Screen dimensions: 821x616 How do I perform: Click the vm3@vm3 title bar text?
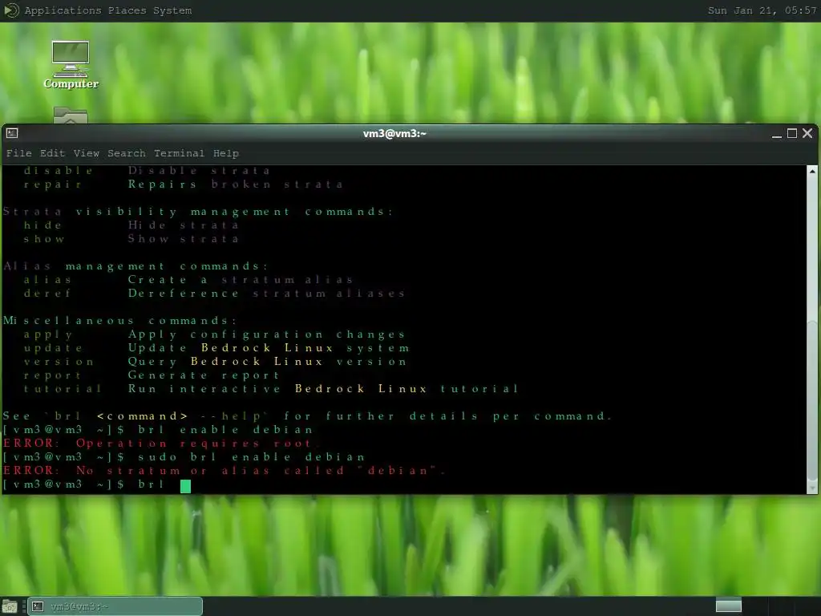tap(394, 134)
